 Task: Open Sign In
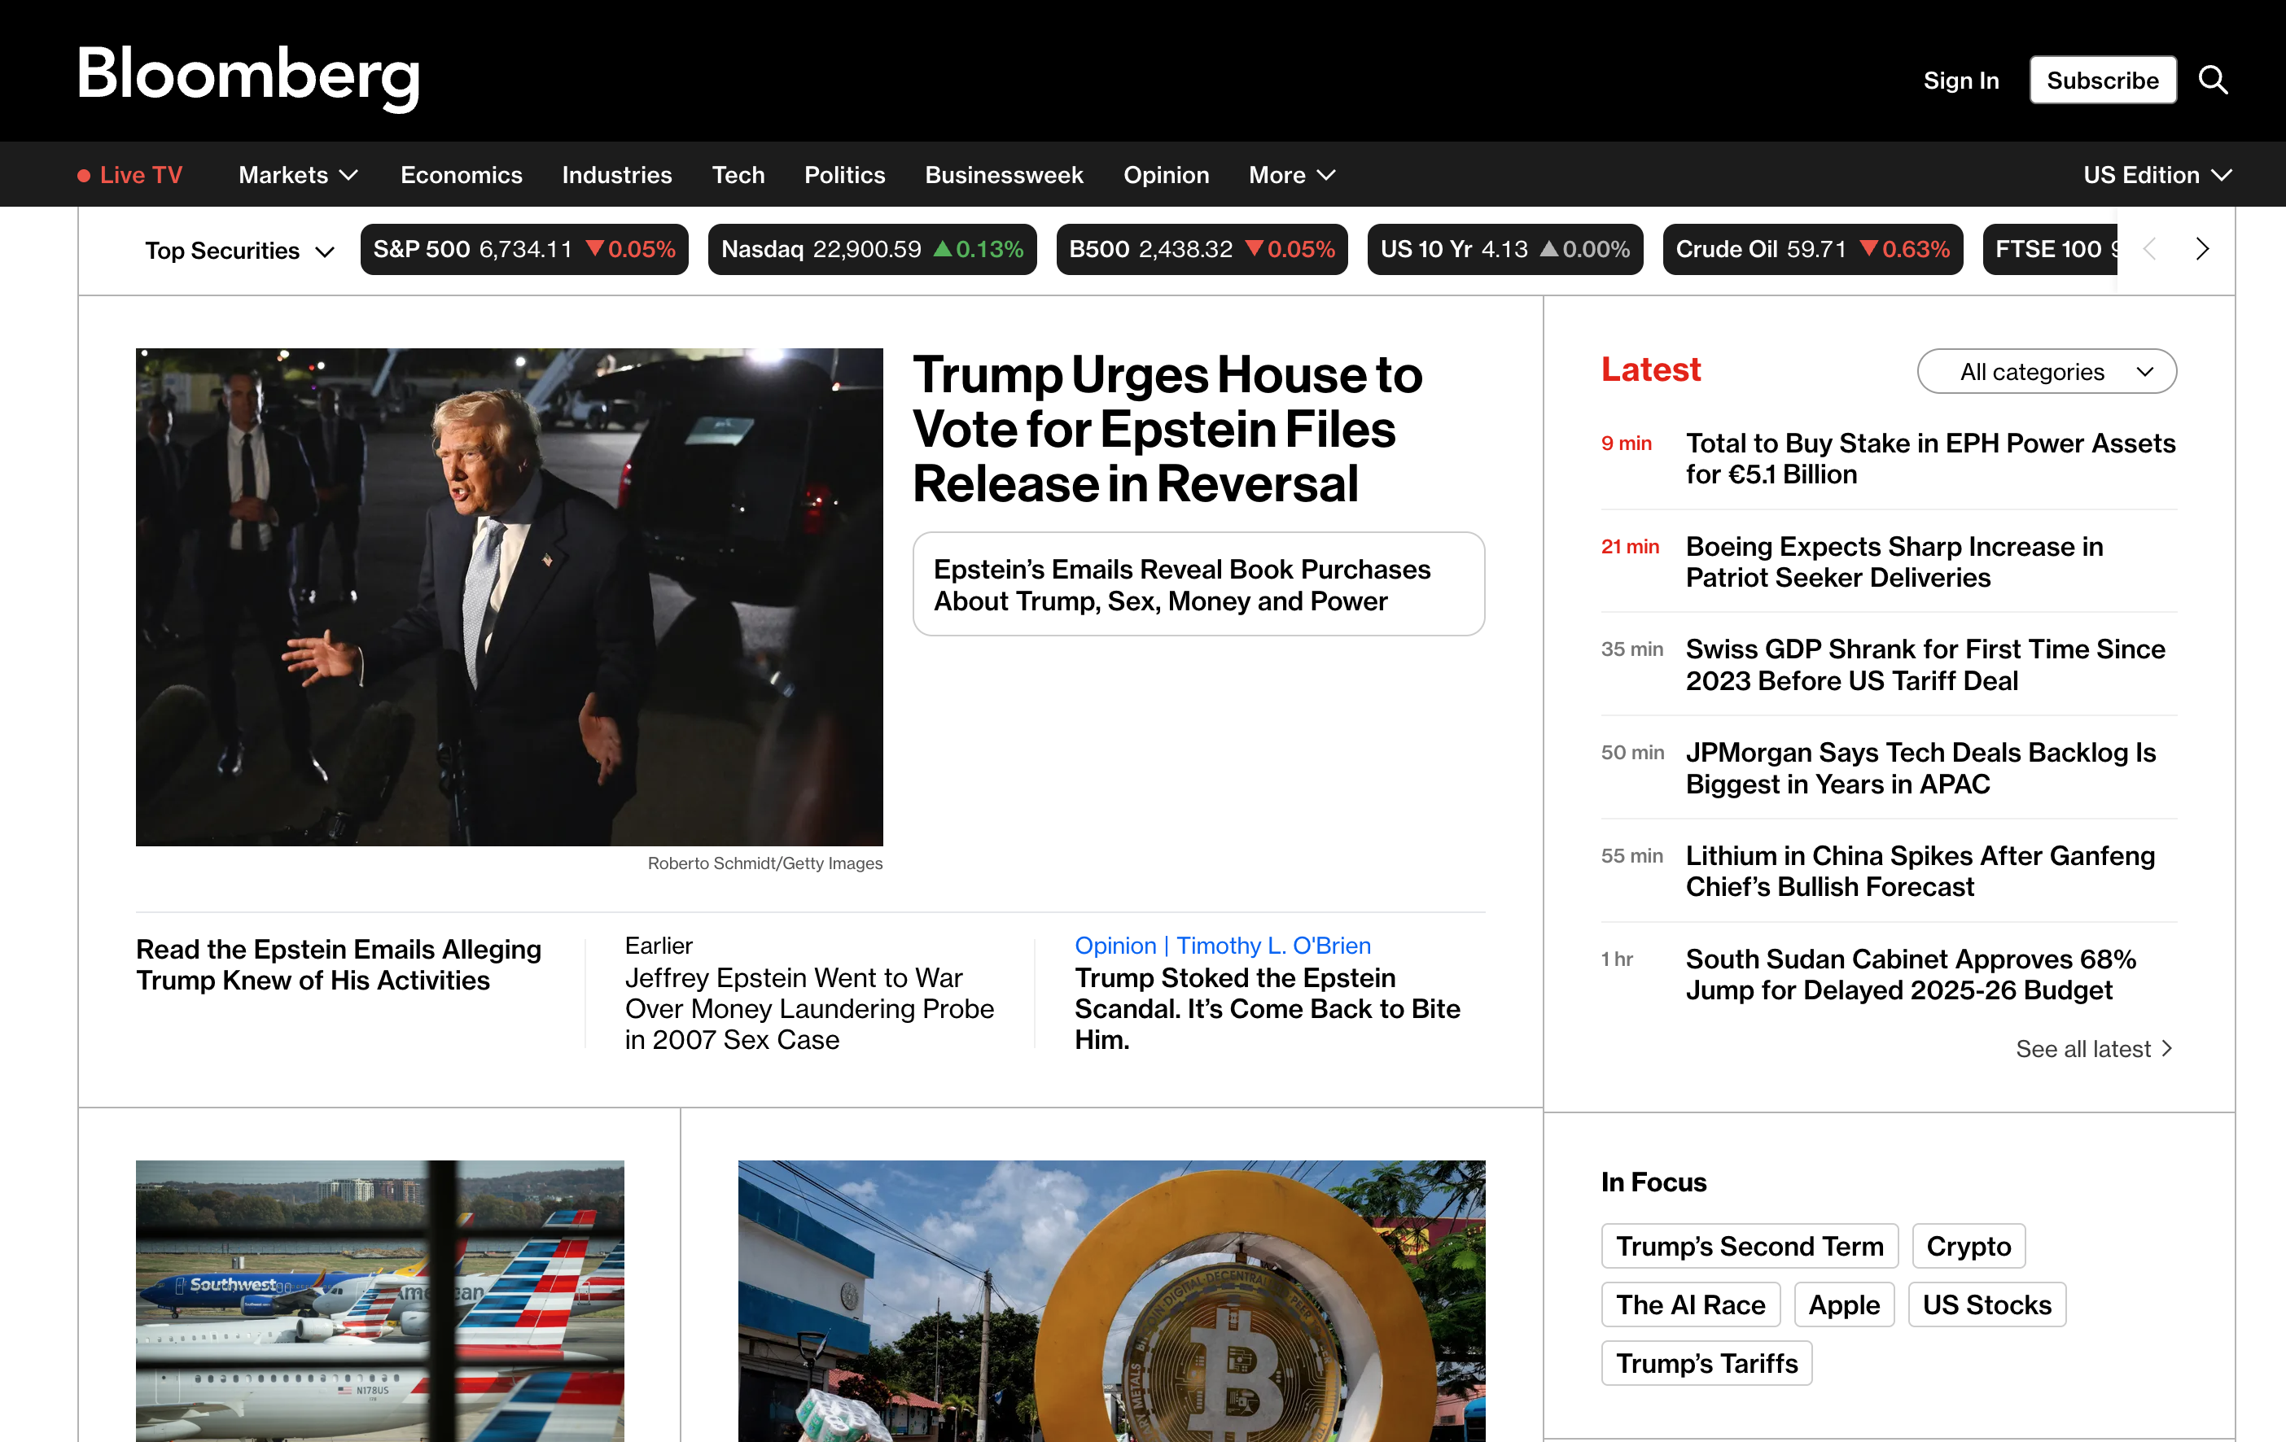[x=1960, y=80]
